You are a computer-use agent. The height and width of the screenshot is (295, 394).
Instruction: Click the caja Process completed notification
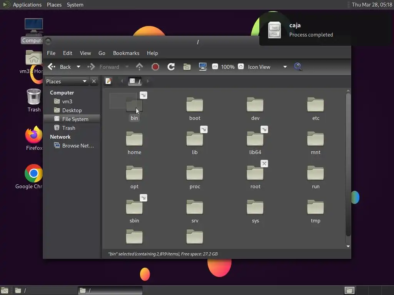click(x=326, y=30)
